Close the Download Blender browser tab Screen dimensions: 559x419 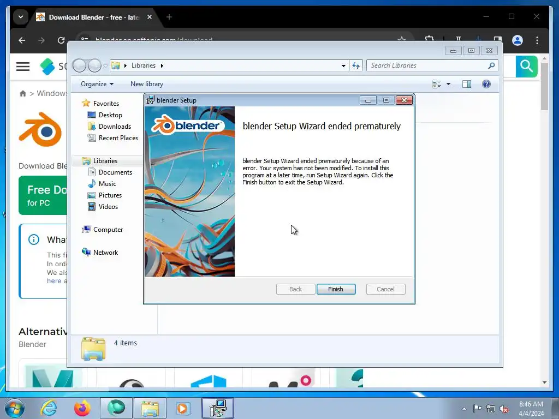150,17
